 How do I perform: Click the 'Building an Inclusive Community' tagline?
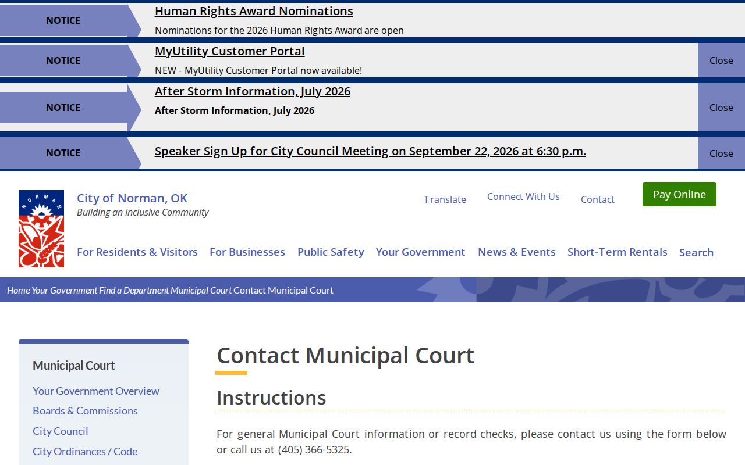point(143,212)
